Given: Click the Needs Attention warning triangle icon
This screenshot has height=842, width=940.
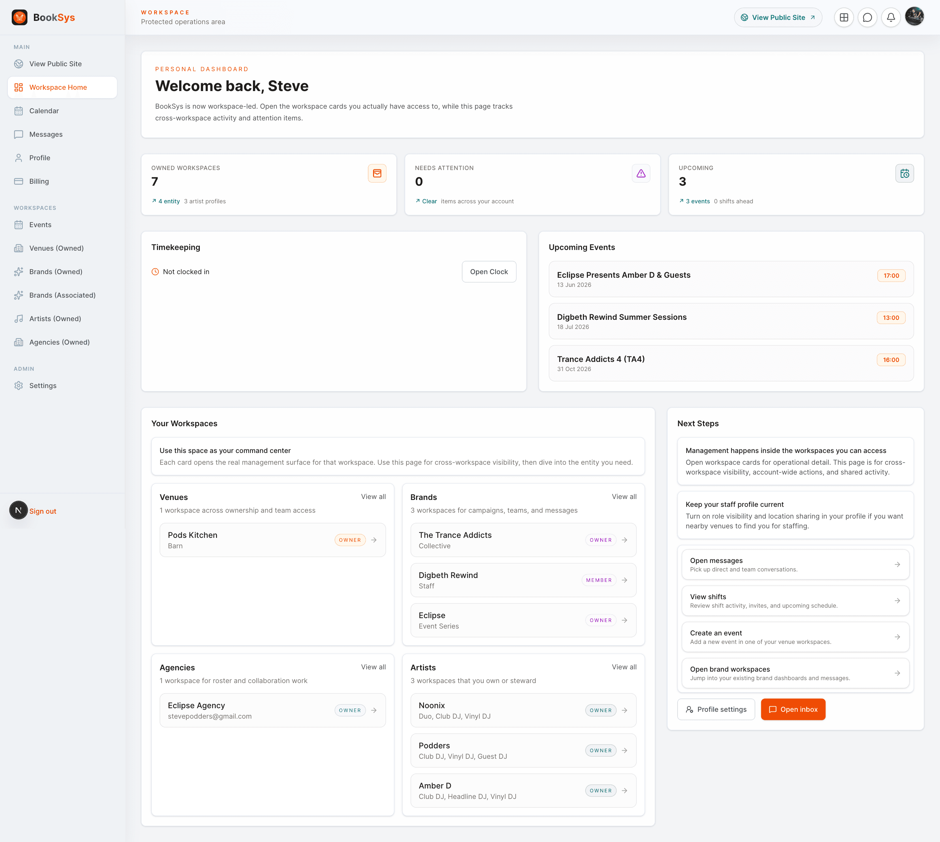Looking at the screenshot, I should click(641, 174).
